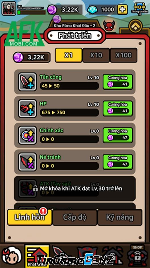The width and height of the screenshot is (150, 268).
Task: Select the X1 upgrade multiplier
Action: (x=69, y=55)
